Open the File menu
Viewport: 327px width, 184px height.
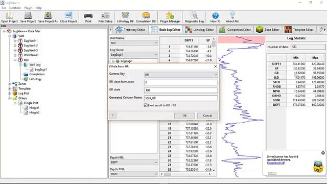[x=4, y=8]
